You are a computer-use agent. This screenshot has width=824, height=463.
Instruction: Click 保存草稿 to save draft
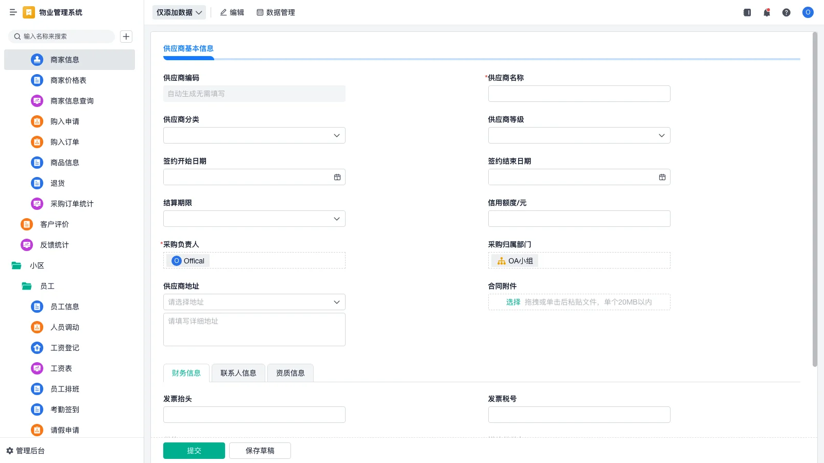(260, 450)
